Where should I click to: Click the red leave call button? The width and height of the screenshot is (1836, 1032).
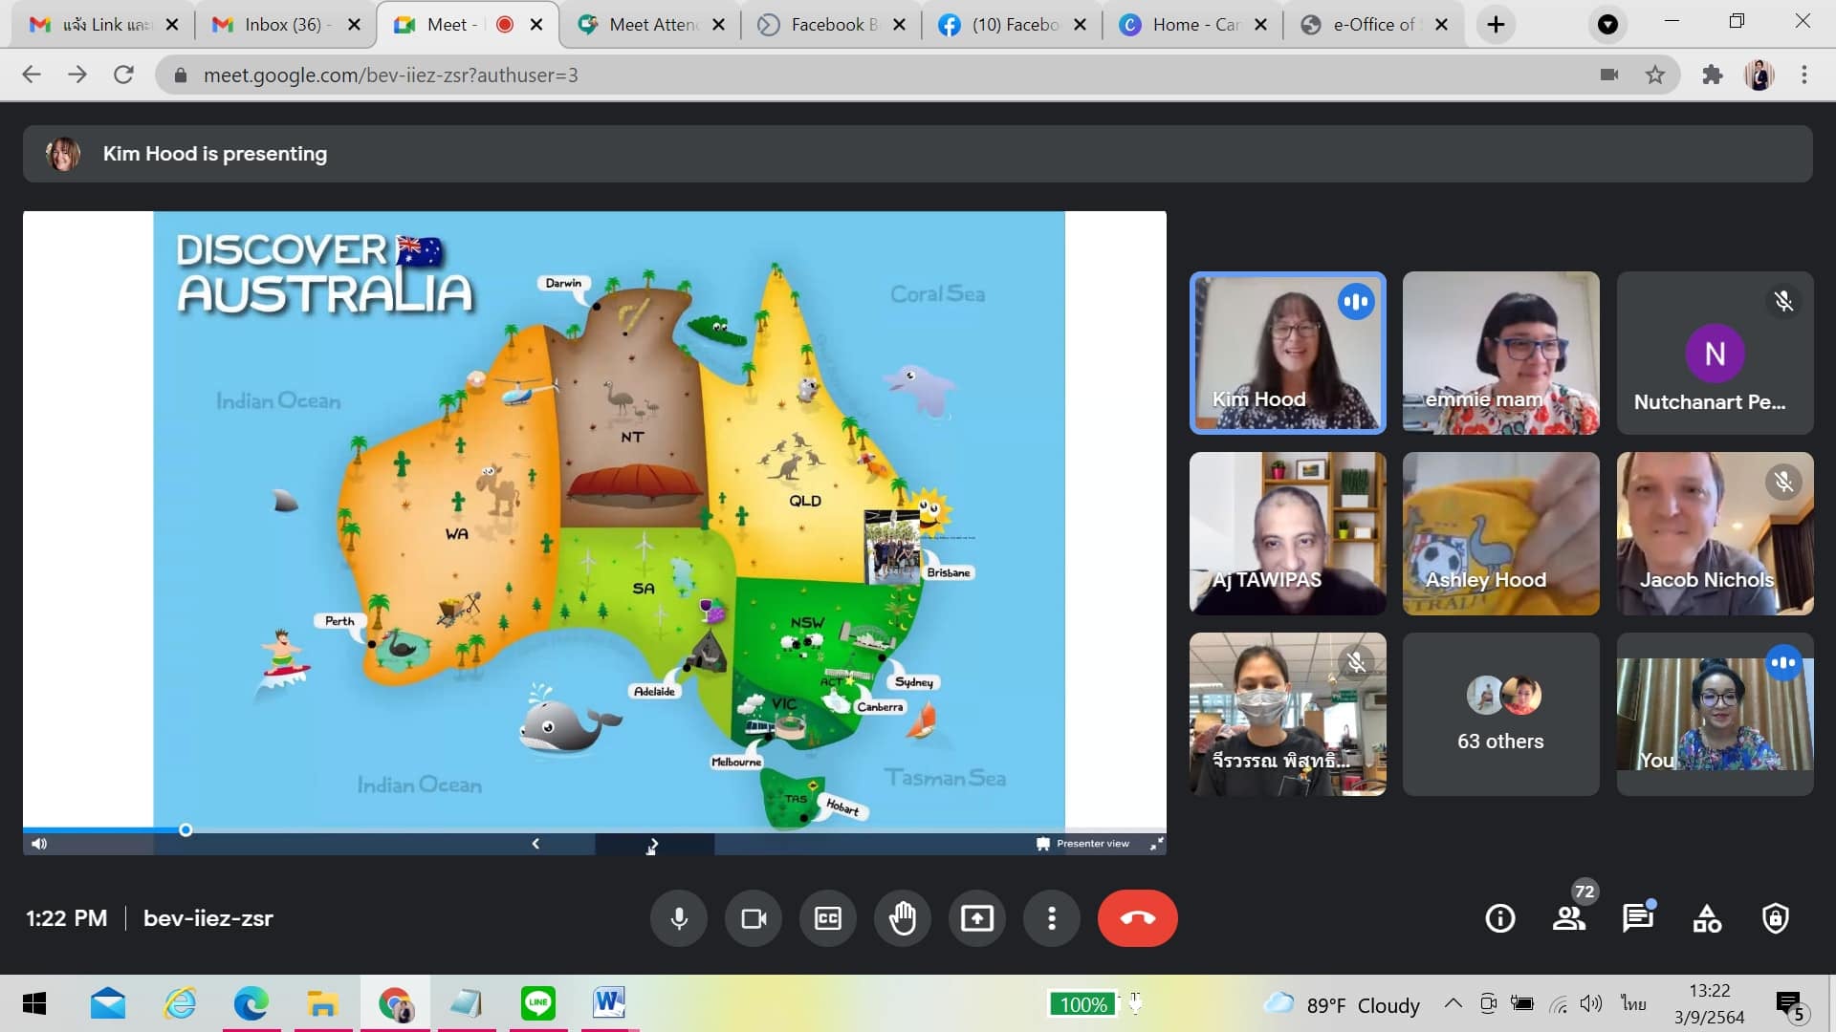(1137, 918)
